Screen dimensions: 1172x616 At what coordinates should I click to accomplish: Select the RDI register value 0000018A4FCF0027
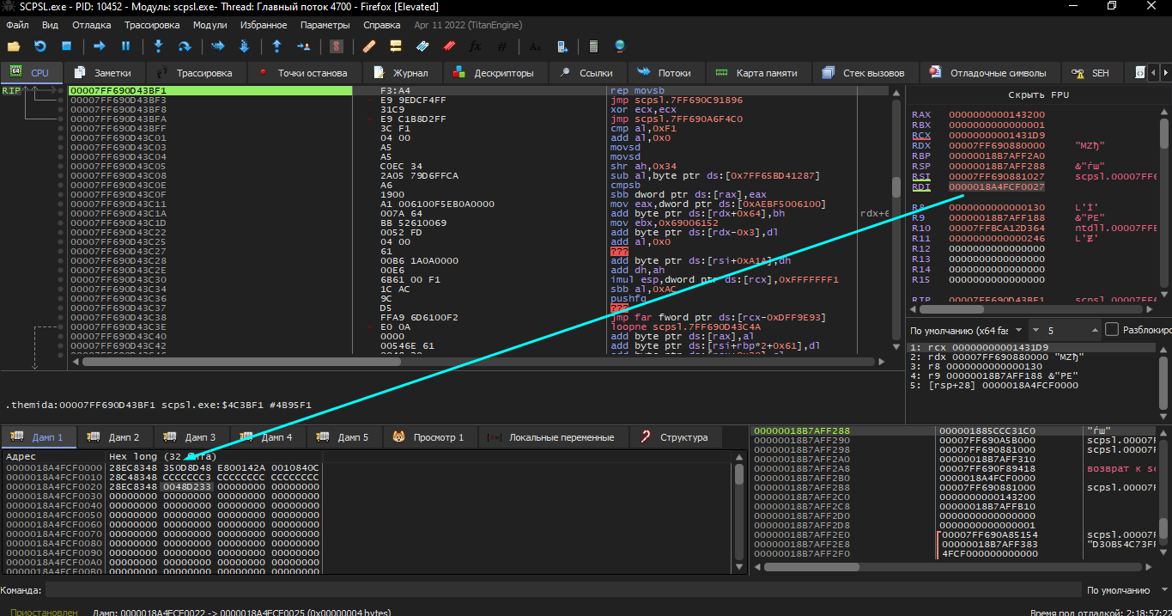pyautogui.click(x=997, y=186)
